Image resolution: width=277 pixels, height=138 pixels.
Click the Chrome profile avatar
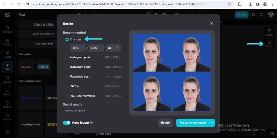[265, 4]
